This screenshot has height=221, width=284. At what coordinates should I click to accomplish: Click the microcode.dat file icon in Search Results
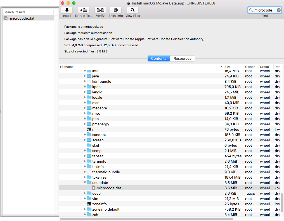(x=6, y=18)
